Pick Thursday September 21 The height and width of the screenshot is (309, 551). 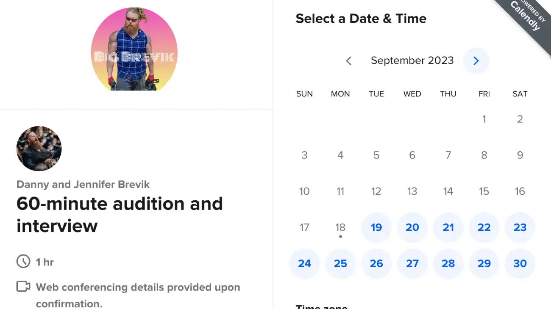[x=448, y=227]
